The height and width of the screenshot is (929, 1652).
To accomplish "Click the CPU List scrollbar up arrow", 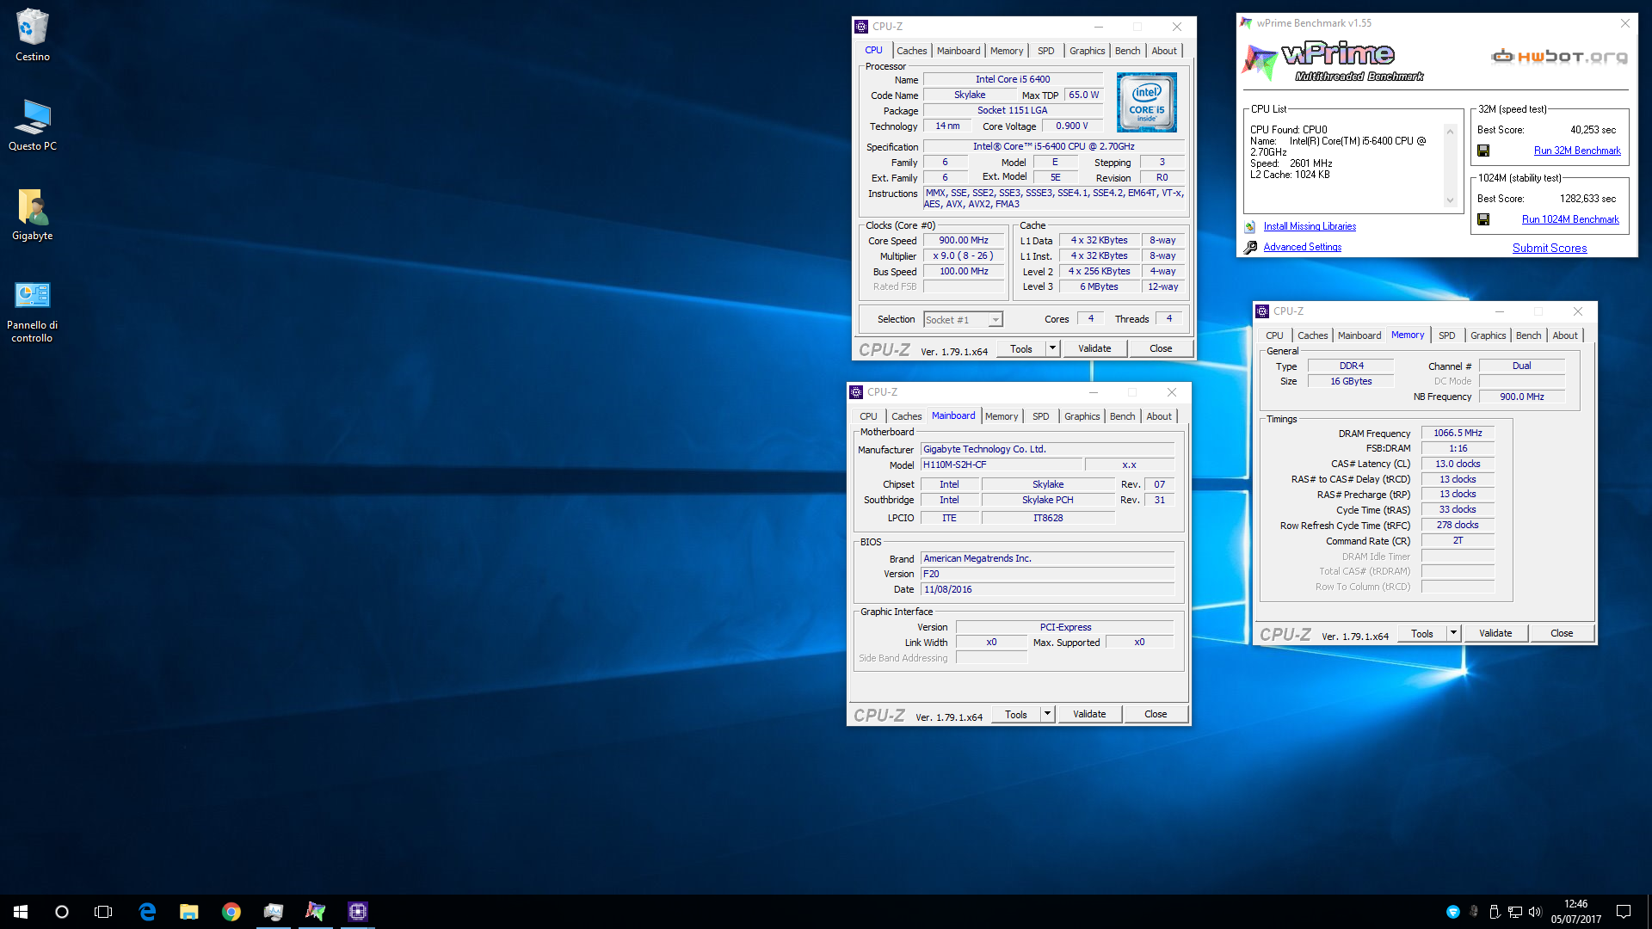I will coord(1450,132).
